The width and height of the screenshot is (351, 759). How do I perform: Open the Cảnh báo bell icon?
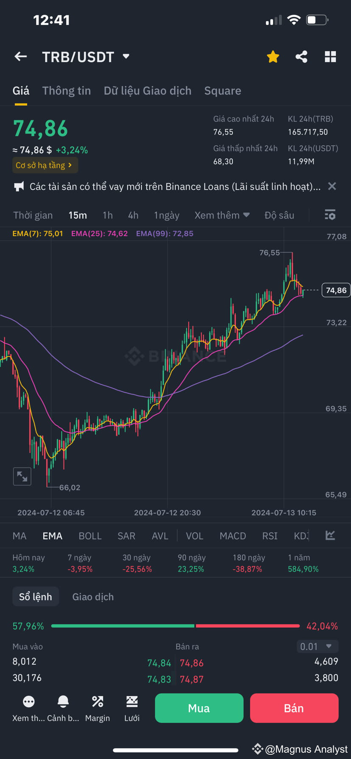click(63, 702)
